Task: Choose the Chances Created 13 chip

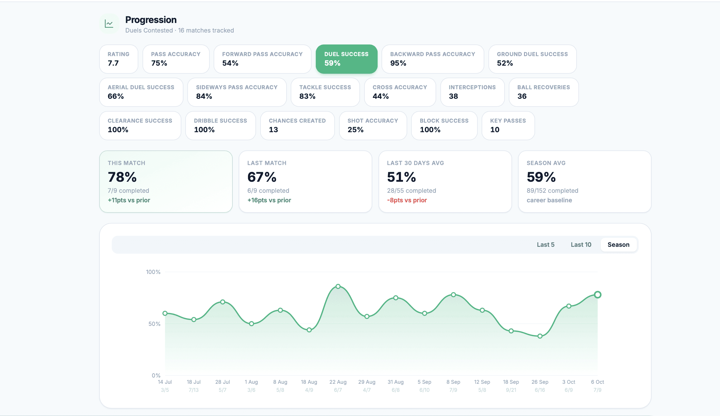Action: click(297, 126)
